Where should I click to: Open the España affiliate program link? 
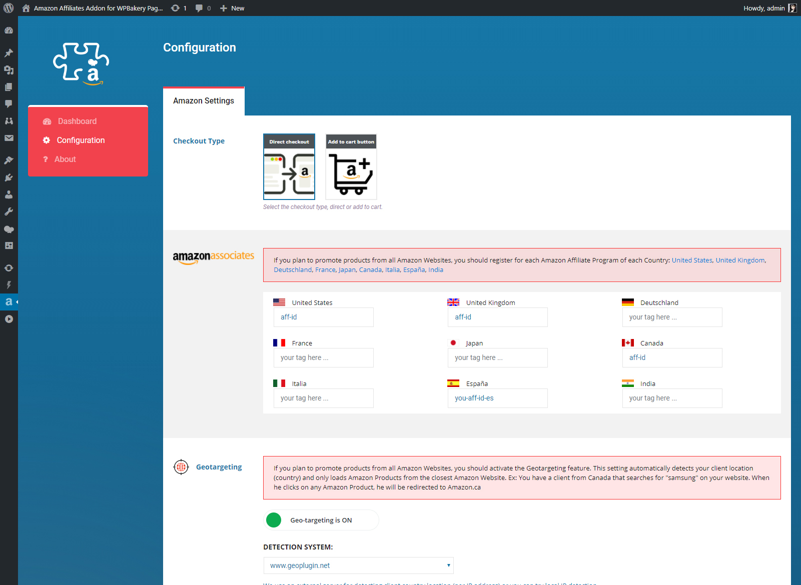click(414, 269)
